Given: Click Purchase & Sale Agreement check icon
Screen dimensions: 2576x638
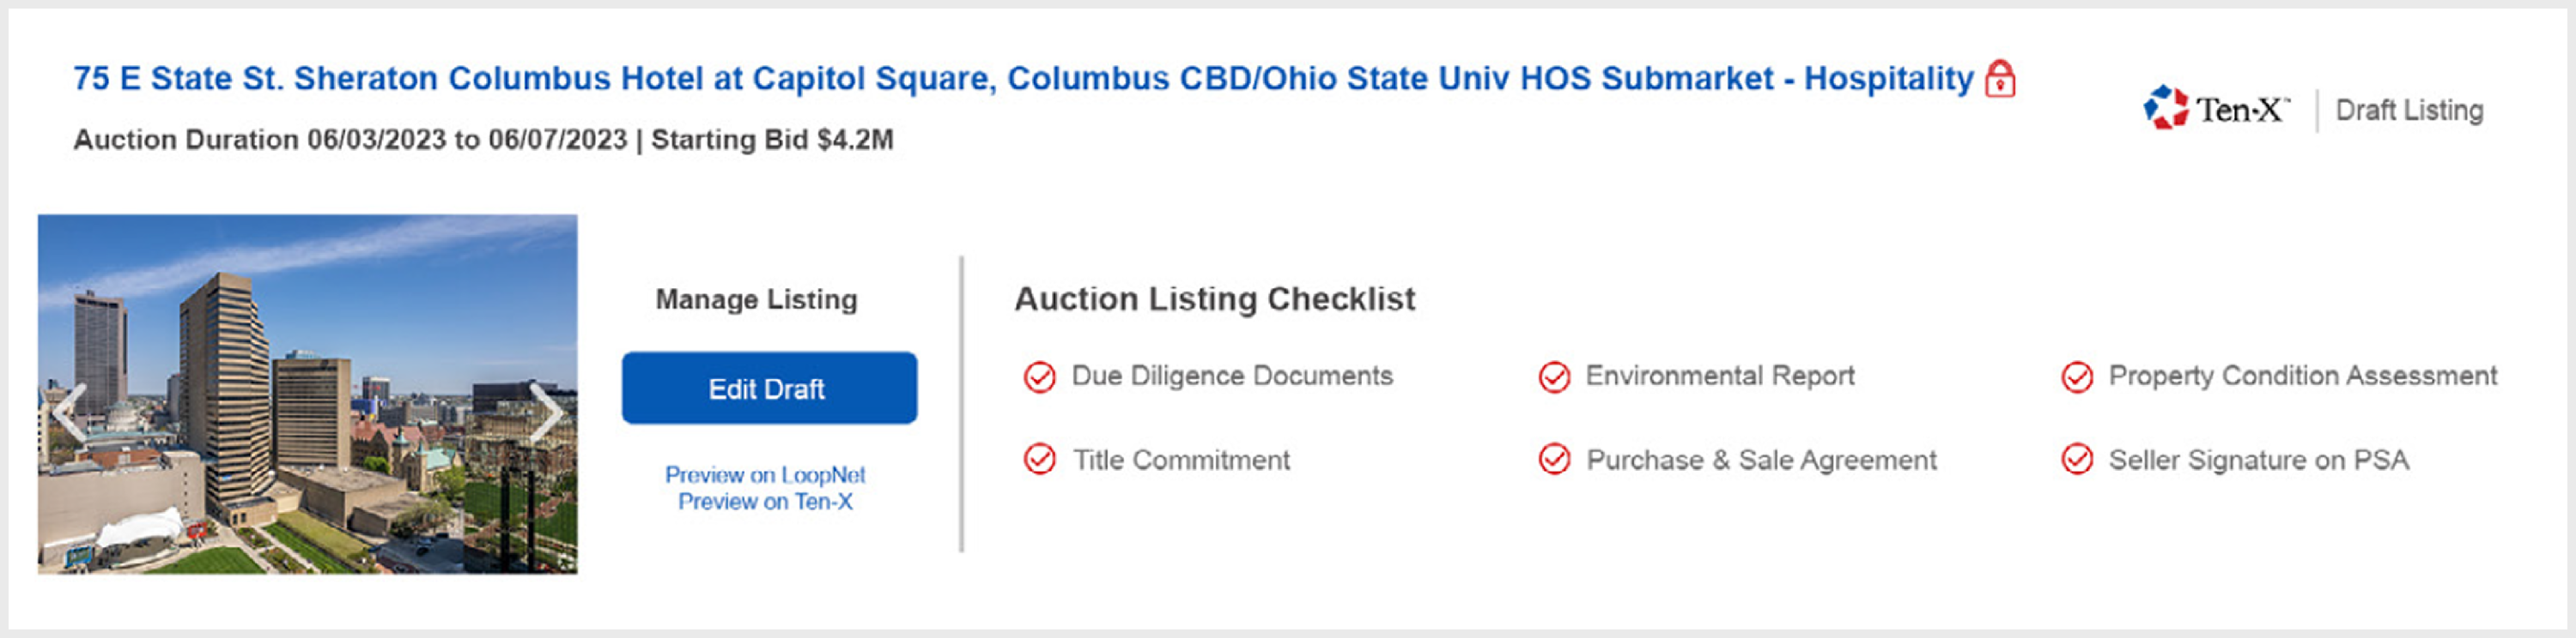Looking at the screenshot, I should (x=1554, y=460).
